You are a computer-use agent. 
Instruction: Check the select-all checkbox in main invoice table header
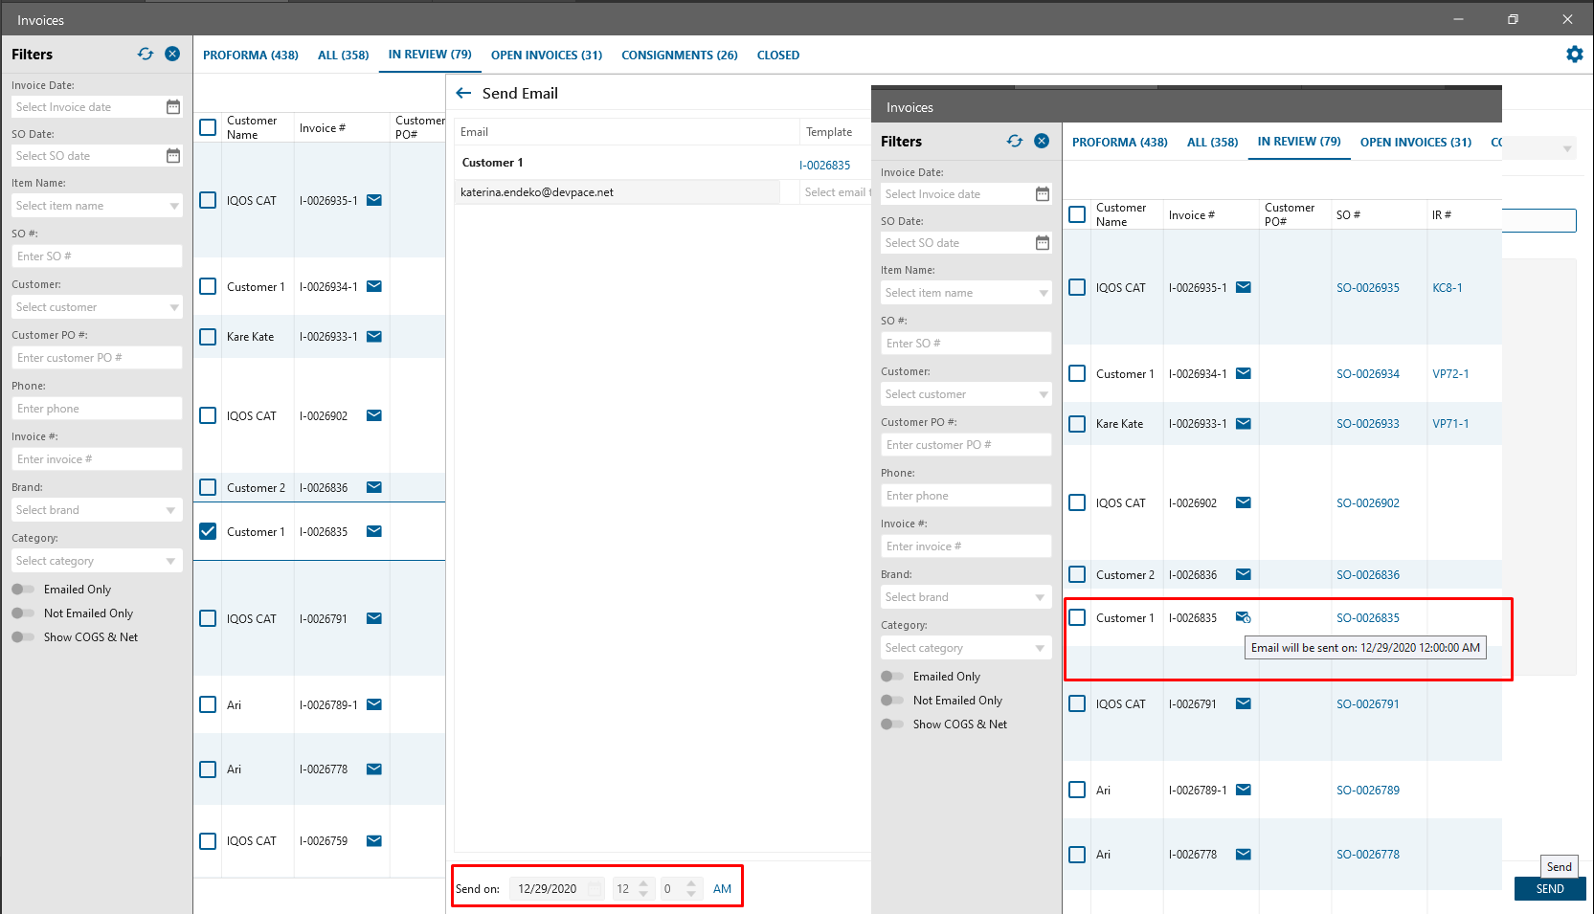click(208, 127)
